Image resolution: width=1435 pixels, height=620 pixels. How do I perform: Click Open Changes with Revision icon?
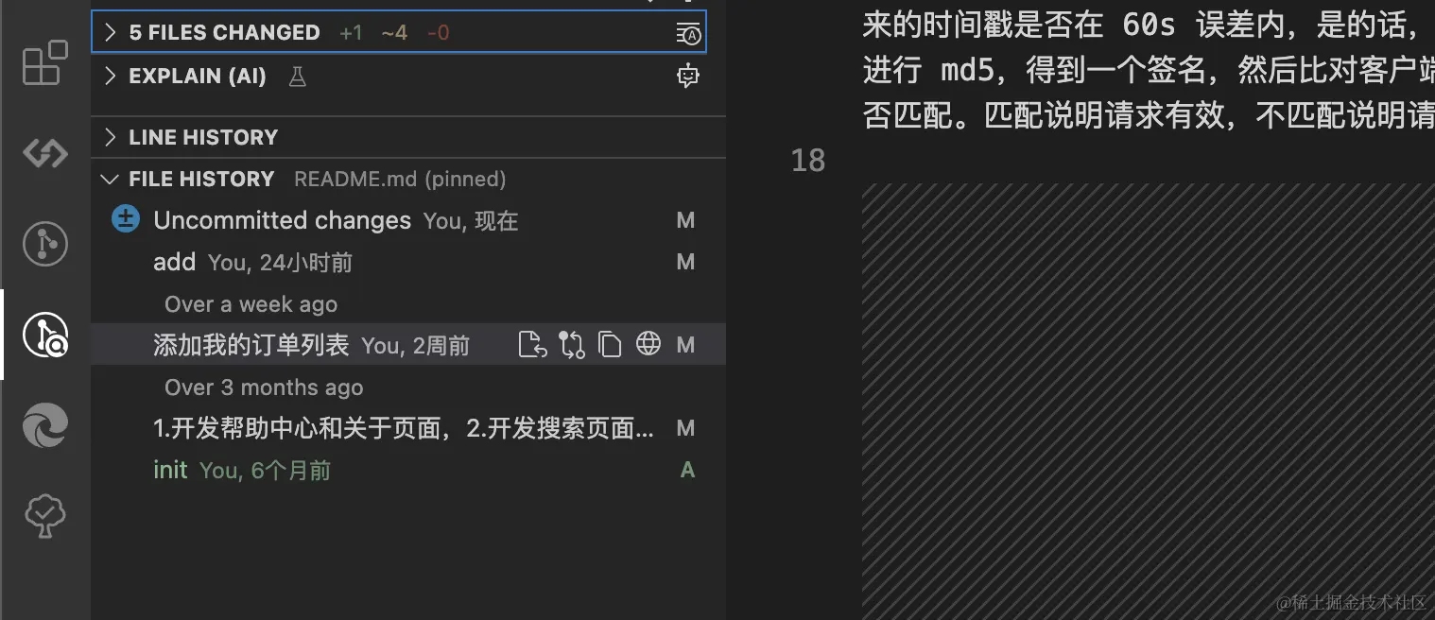[x=533, y=345]
